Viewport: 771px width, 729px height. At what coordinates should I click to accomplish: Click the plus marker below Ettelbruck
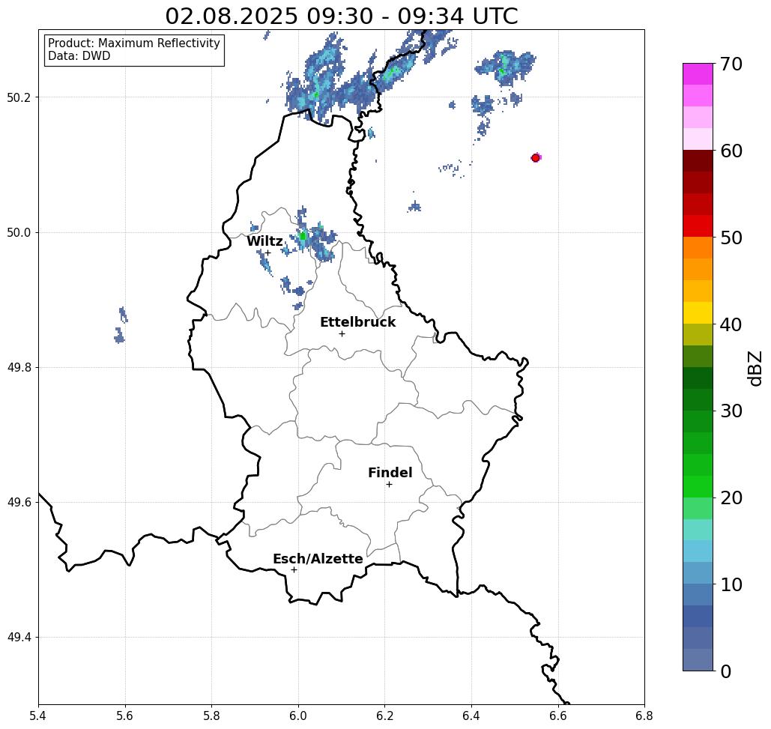[342, 333]
